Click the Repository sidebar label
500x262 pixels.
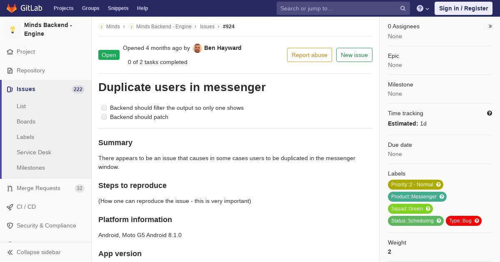click(x=31, y=71)
